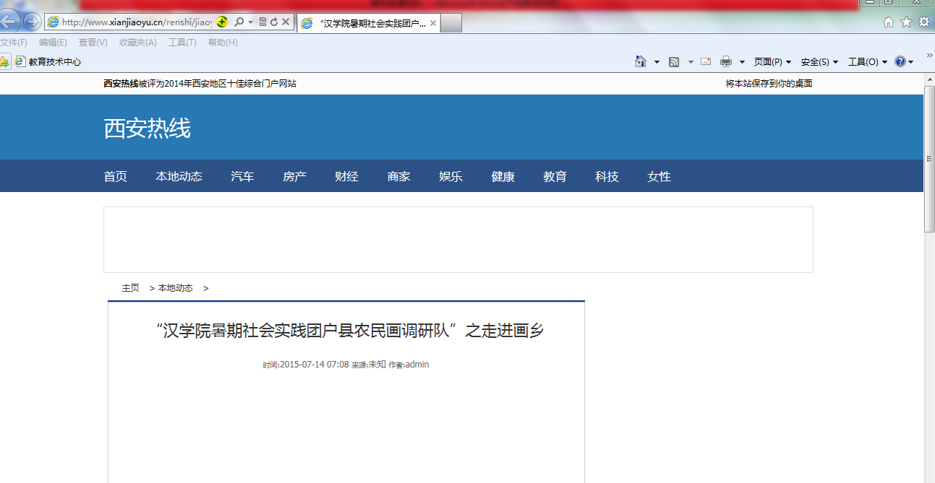This screenshot has height=483, width=935.
Task: Open the 财经 navigation item
Action: [347, 176]
